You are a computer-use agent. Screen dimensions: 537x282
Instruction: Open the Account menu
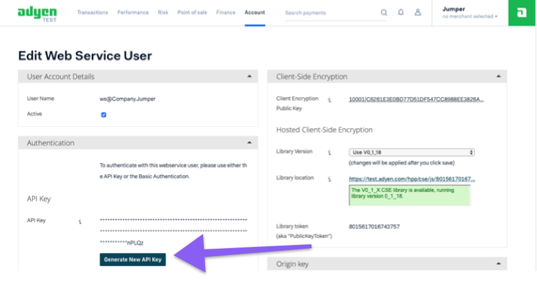pos(255,12)
